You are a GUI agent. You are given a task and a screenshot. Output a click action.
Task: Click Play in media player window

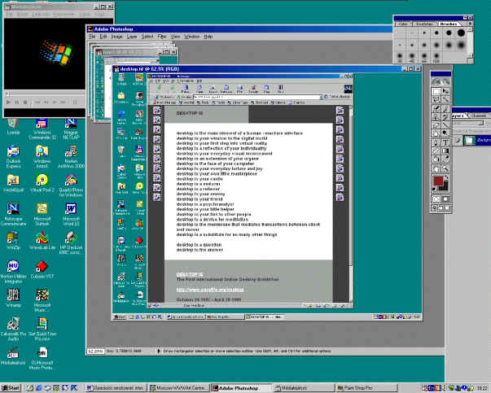[x=8, y=102]
